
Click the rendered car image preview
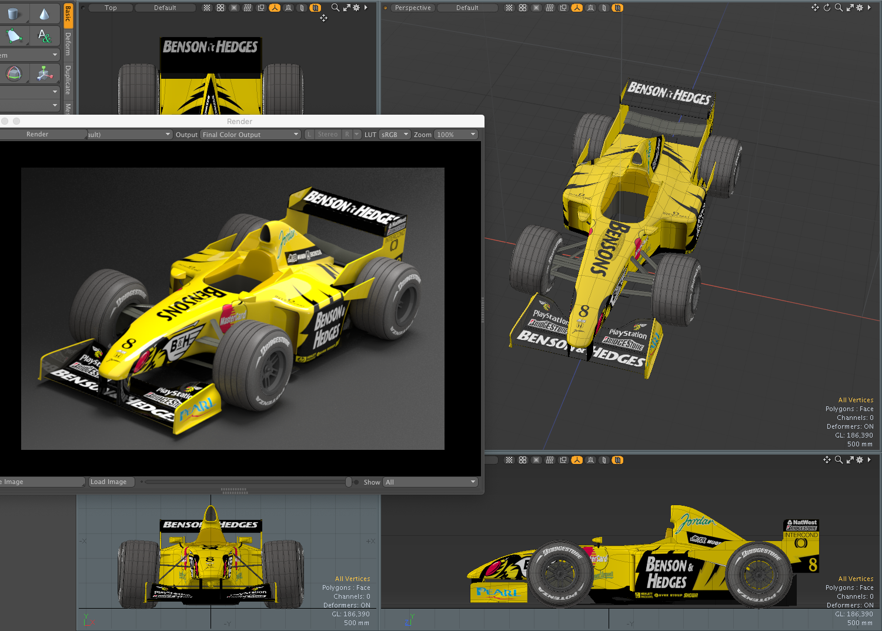233,309
